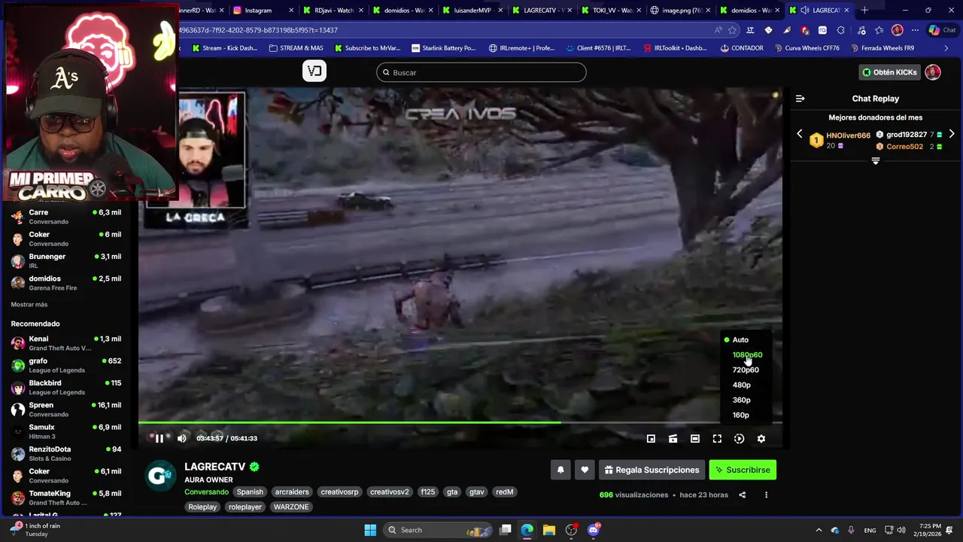Switch to luisanderMVP browser tab
Image resolution: width=963 pixels, height=542 pixels.
click(471, 11)
